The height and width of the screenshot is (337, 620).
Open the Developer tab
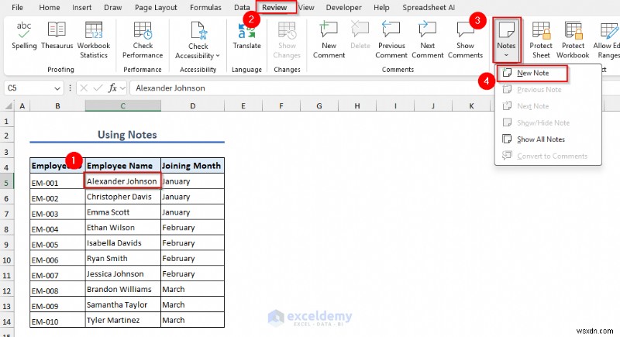(343, 8)
